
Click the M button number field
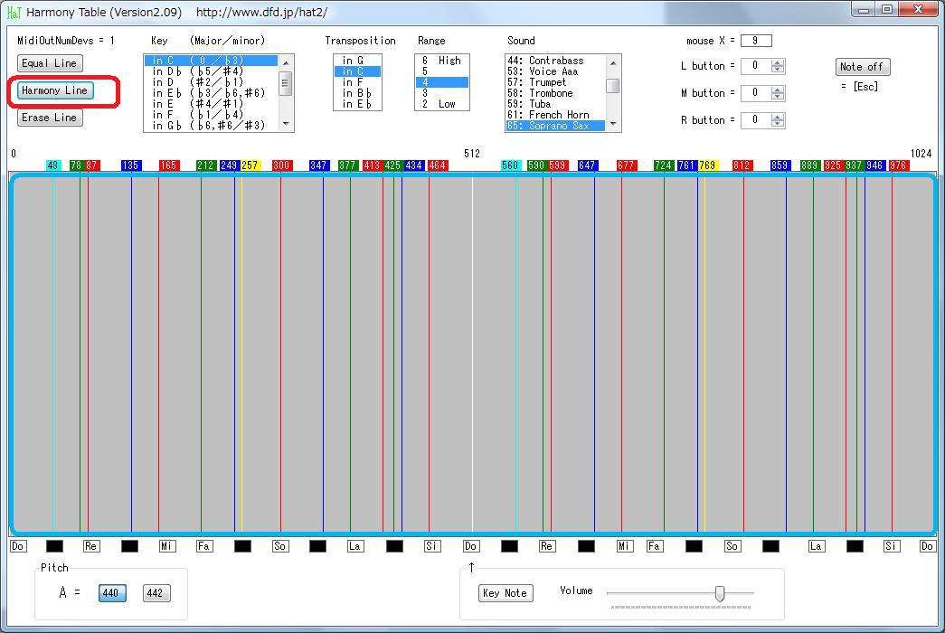[x=756, y=93]
